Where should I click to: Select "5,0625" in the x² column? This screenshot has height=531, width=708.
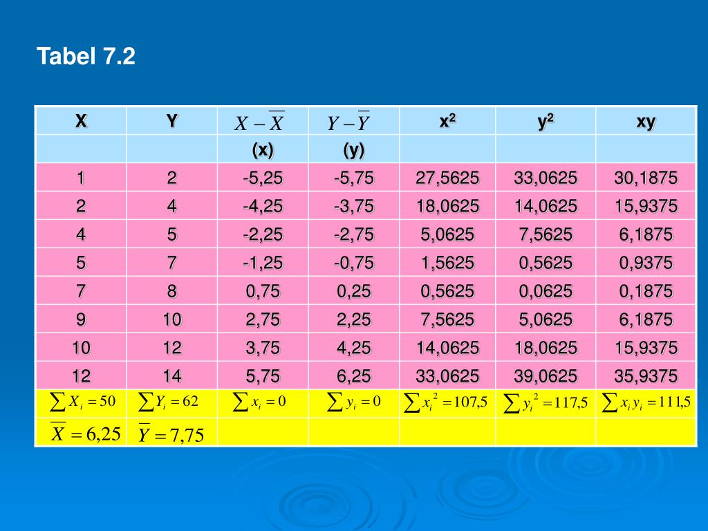tap(447, 234)
